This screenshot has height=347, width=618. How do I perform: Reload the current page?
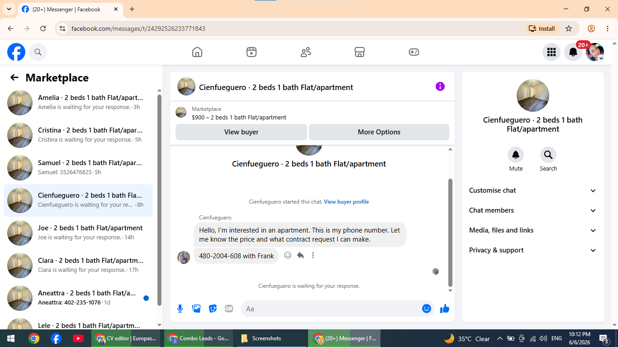tap(43, 29)
